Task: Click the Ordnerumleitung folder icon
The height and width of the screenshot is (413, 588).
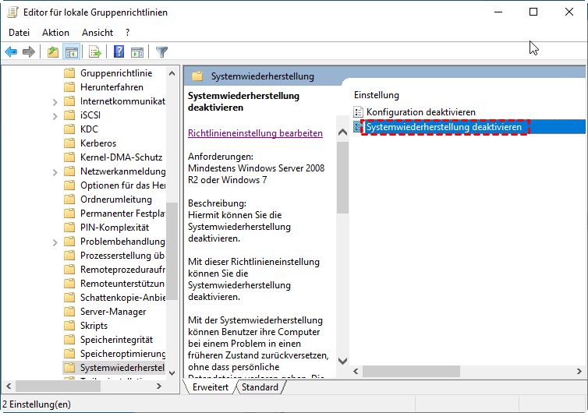Action: click(x=69, y=199)
